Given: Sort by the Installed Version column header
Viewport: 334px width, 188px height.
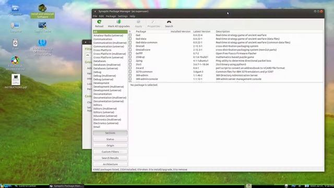Looking at the screenshot, I should click(x=181, y=31).
